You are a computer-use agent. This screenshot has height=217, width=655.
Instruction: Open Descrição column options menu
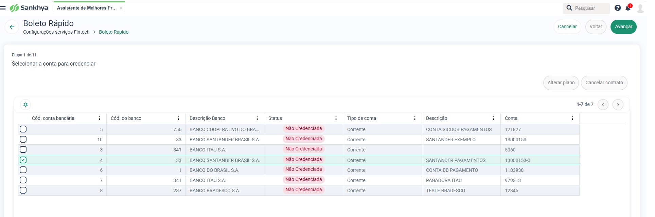tap(494, 118)
